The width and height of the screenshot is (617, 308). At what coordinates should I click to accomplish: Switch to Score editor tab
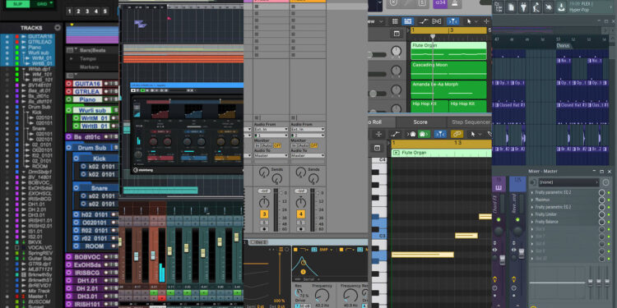(x=420, y=122)
